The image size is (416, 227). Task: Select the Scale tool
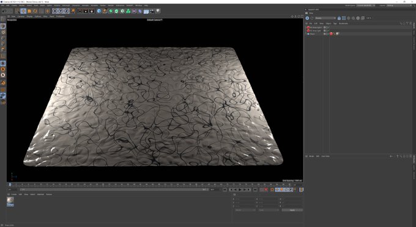[x=29, y=11]
